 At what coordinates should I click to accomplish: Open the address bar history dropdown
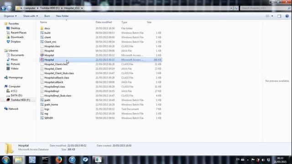click(x=231, y=8)
